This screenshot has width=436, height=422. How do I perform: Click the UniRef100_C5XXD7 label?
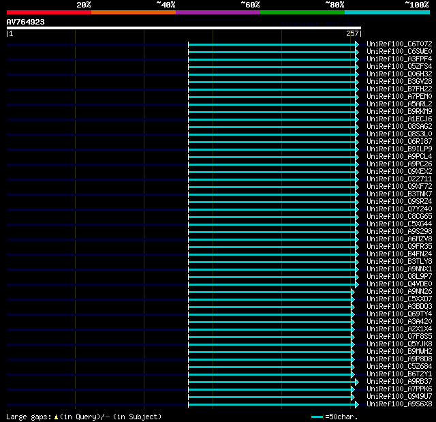click(x=399, y=299)
